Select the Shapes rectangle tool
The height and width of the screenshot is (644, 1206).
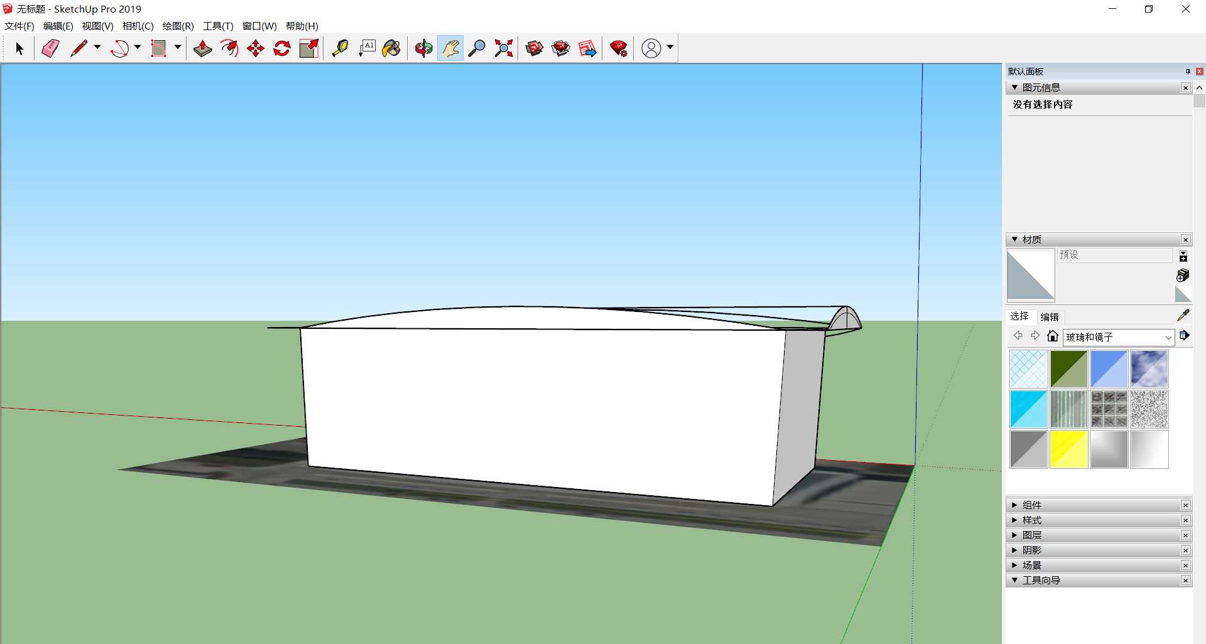(159, 48)
